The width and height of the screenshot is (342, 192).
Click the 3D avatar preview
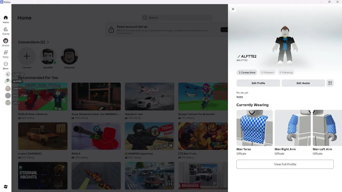click(285, 45)
